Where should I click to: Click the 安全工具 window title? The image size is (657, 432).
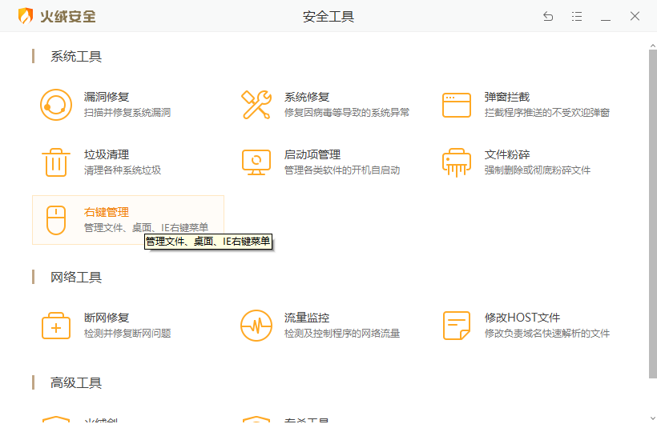click(328, 17)
